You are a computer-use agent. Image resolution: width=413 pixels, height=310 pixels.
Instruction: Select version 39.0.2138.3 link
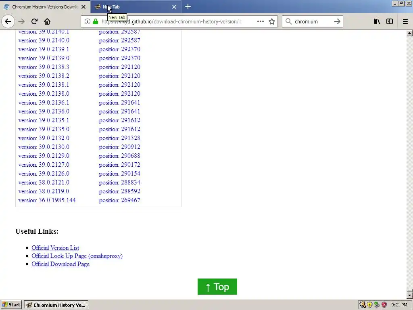coord(44,67)
